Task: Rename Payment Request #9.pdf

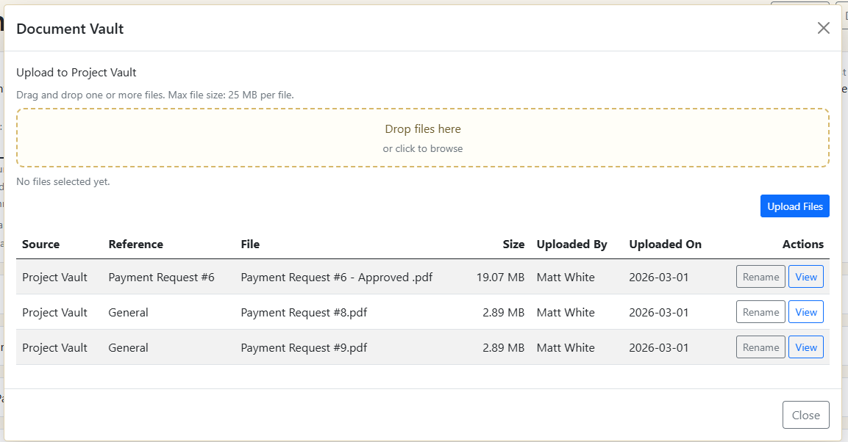Action: 760,347
